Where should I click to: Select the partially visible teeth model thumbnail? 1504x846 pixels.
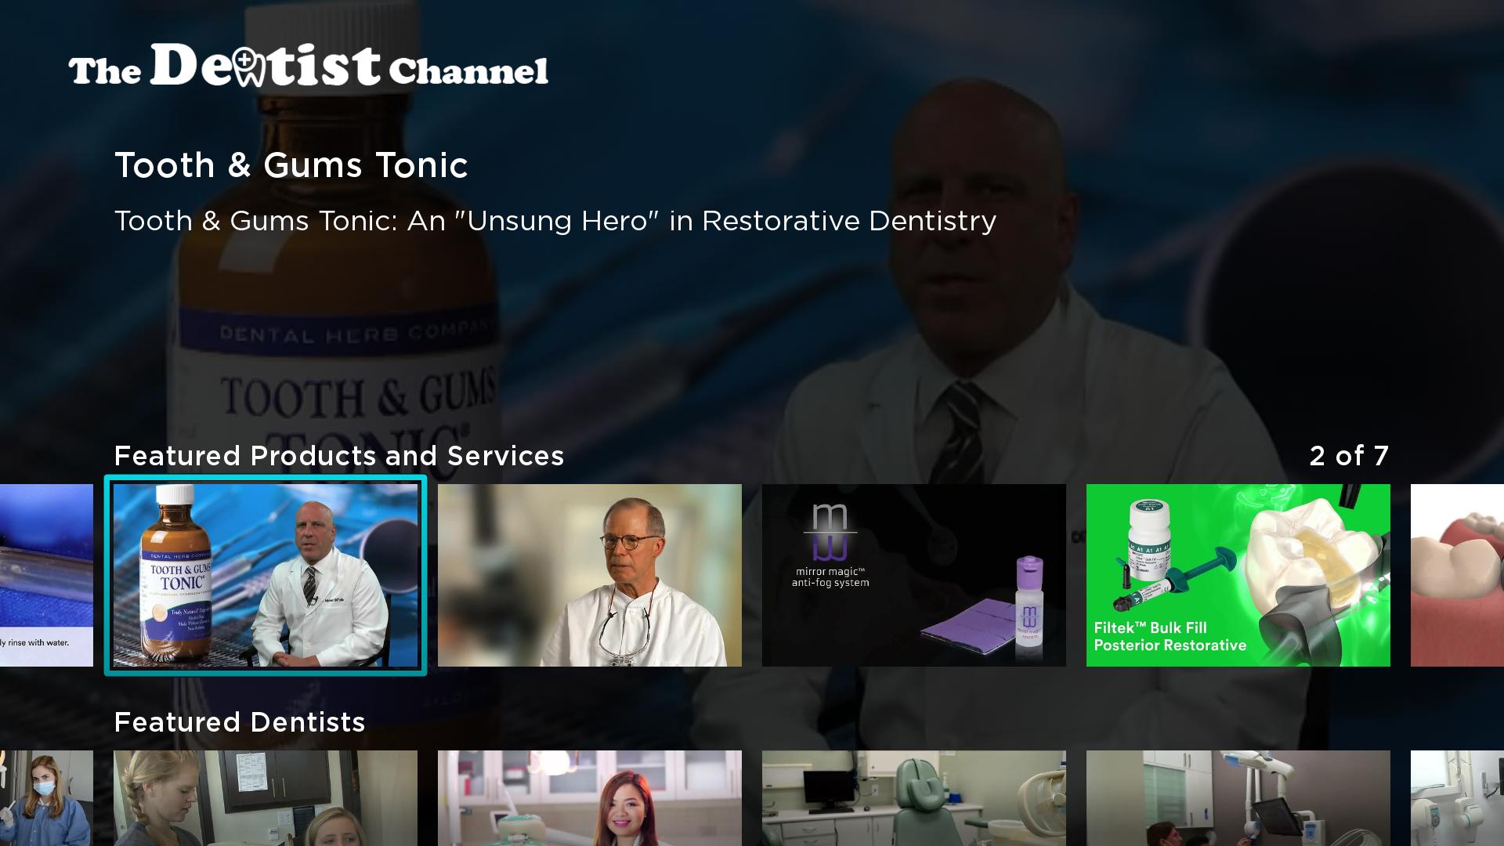pyautogui.click(x=1457, y=575)
